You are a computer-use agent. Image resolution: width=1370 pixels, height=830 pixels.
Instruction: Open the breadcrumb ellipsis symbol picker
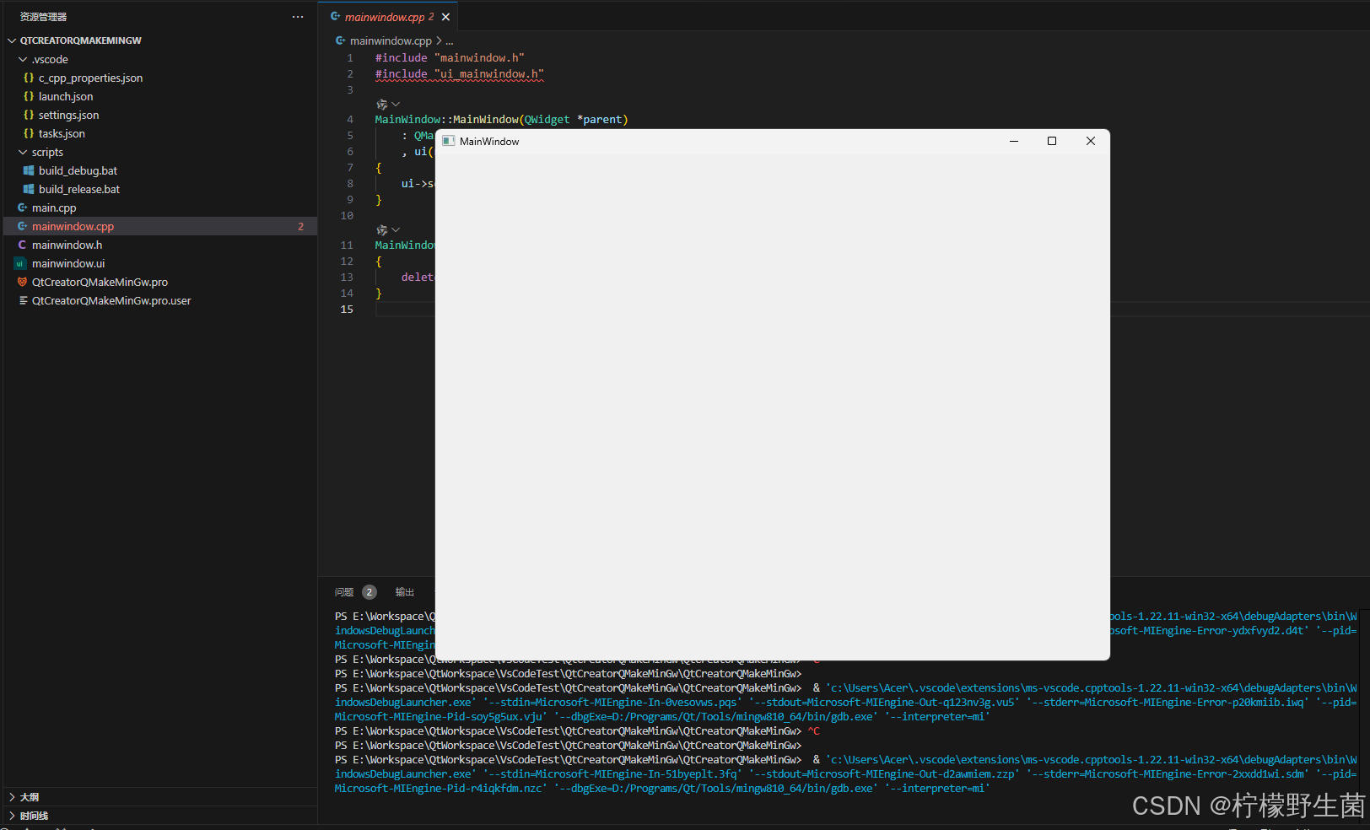coord(450,40)
